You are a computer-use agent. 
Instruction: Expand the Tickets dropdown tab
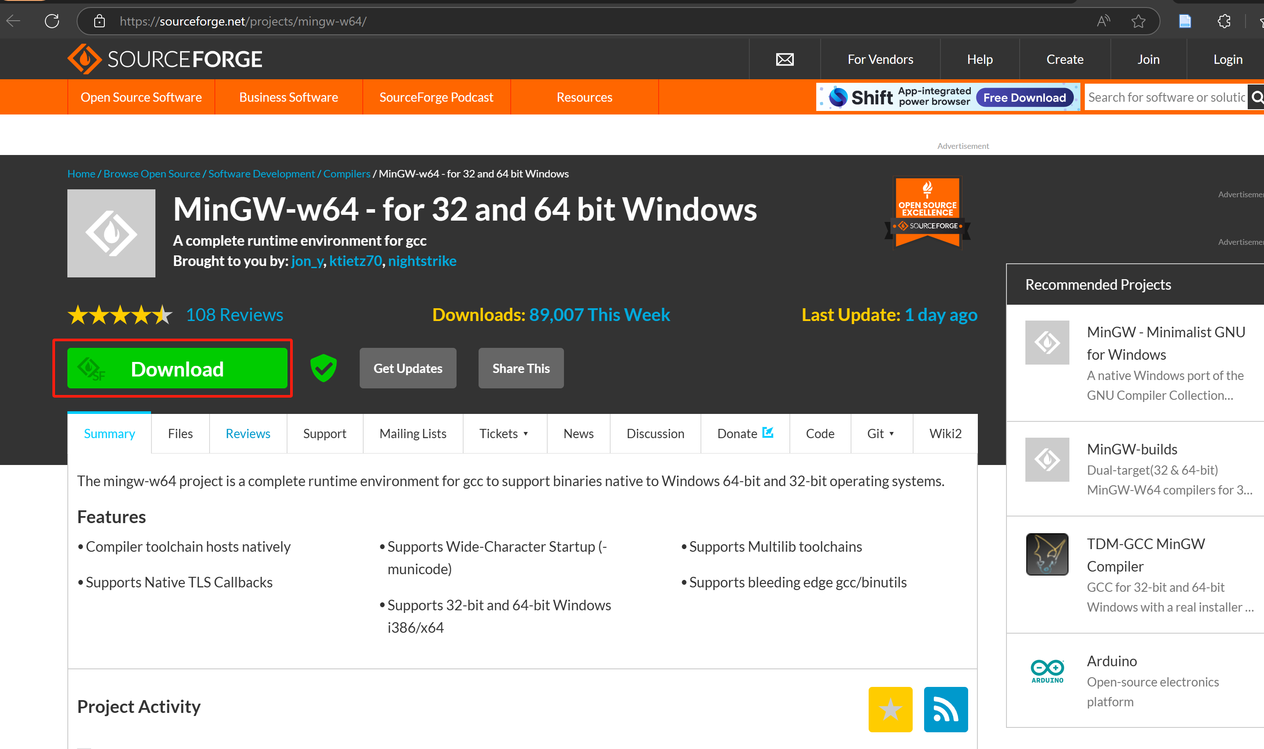pos(505,434)
